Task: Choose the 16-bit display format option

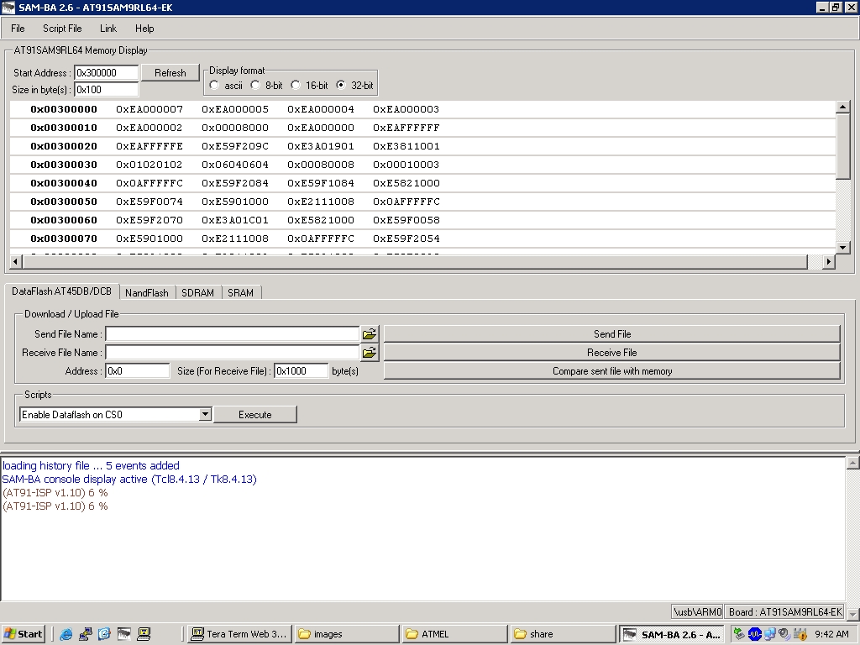Action: (296, 86)
